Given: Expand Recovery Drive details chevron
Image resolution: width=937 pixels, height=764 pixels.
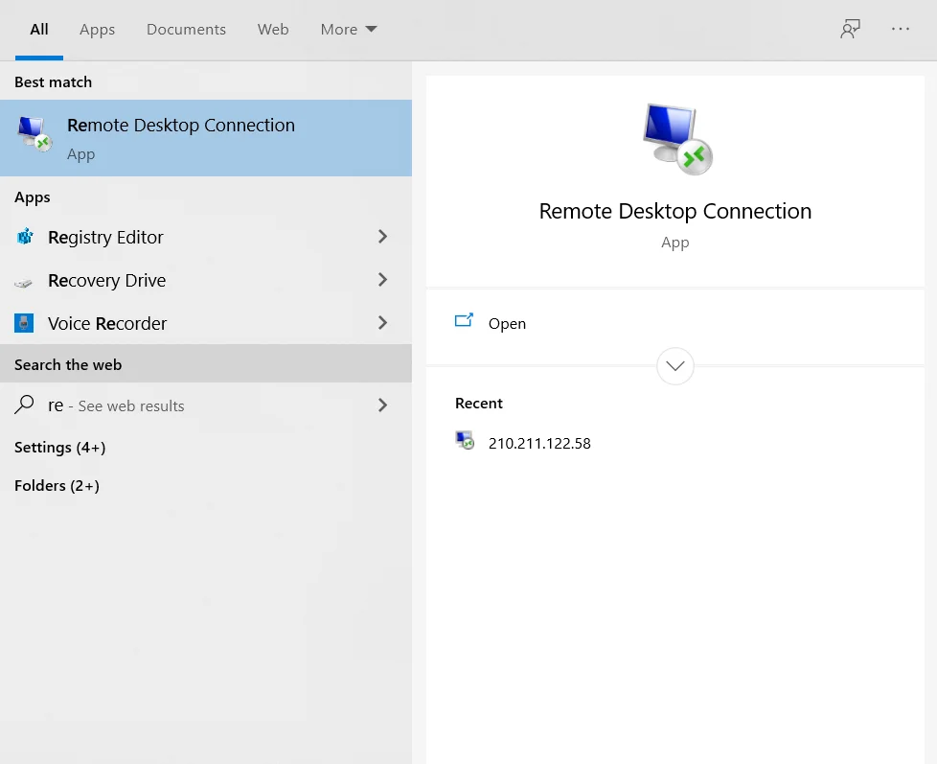Looking at the screenshot, I should tap(383, 280).
